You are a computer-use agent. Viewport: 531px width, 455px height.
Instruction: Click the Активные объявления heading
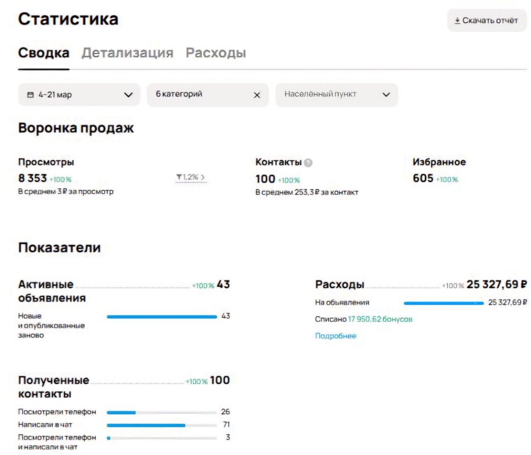52,291
